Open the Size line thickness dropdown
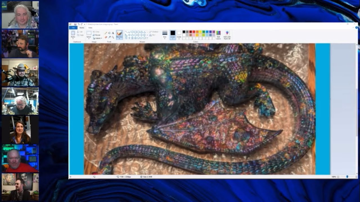This screenshot has width=360, height=202. coord(165,35)
